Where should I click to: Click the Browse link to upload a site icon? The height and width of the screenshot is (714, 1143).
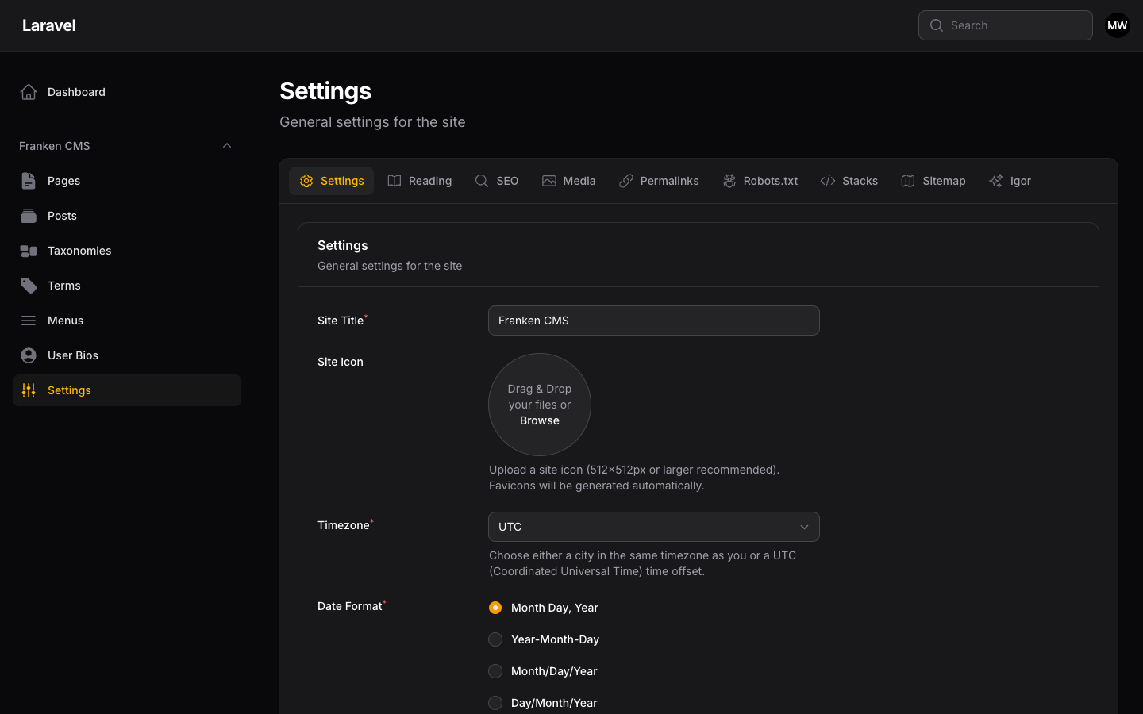coord(539,420)
